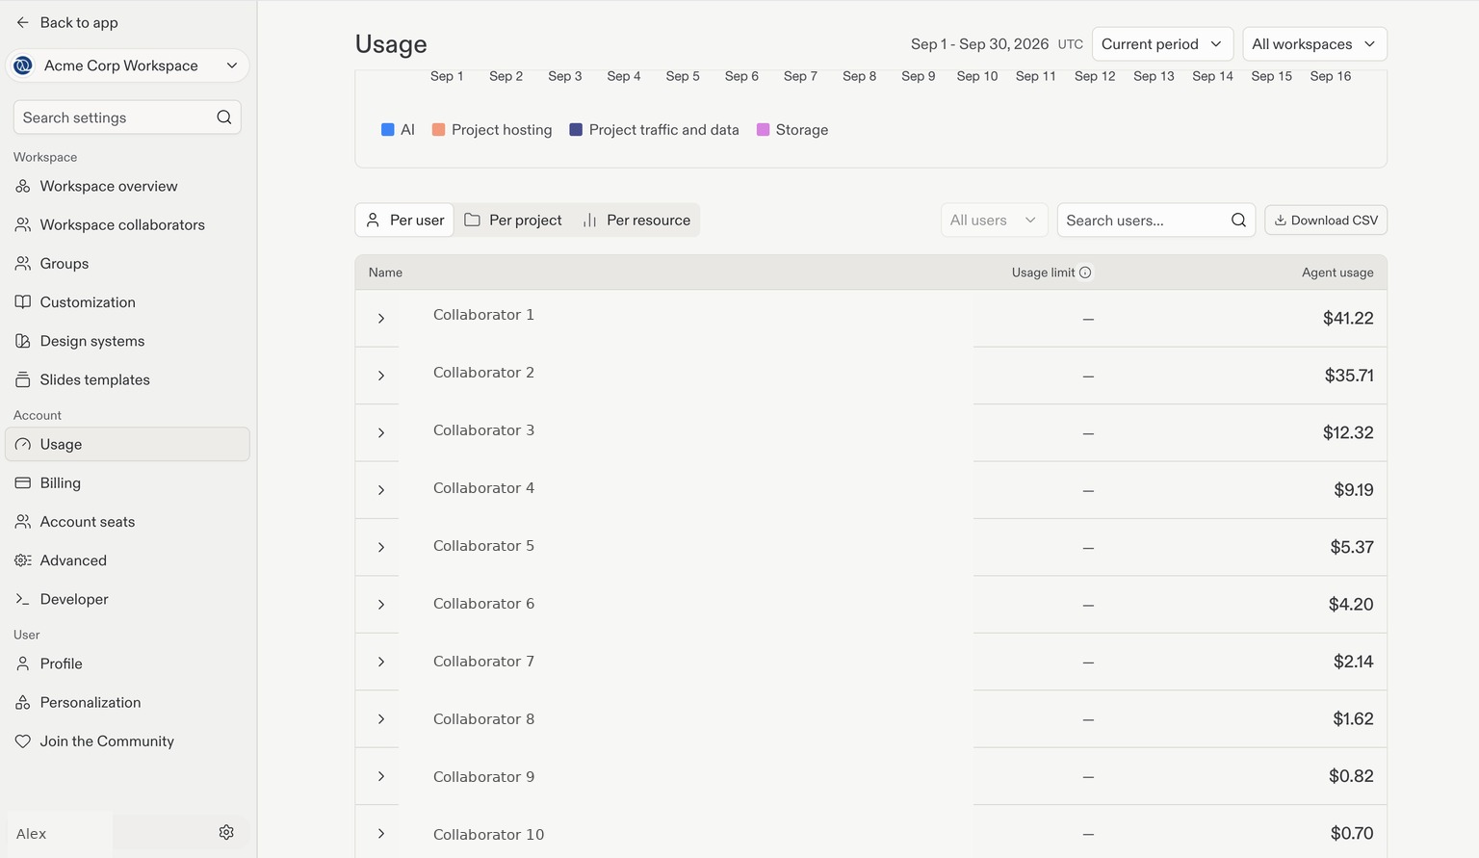Open the Acme Corp Workspace switcher dropdown
This screenshot has width=1479, height=858.
(x=127, y=65)
